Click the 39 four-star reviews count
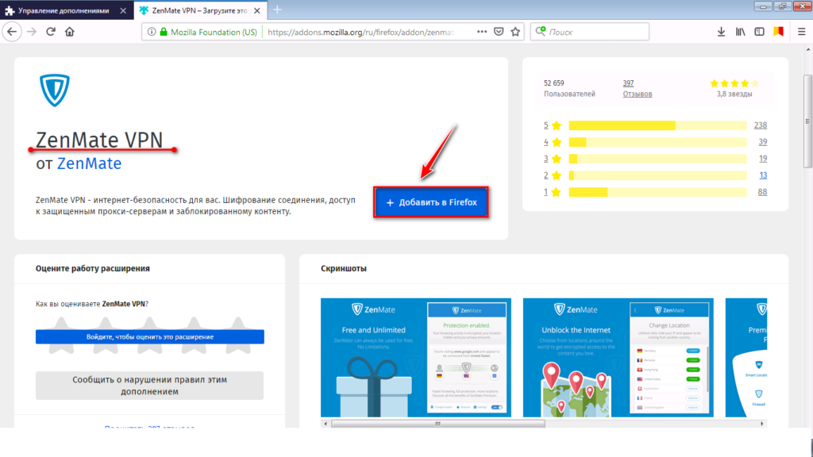The width and height of the screenshot is (813, 457). [x=763, y=142]
